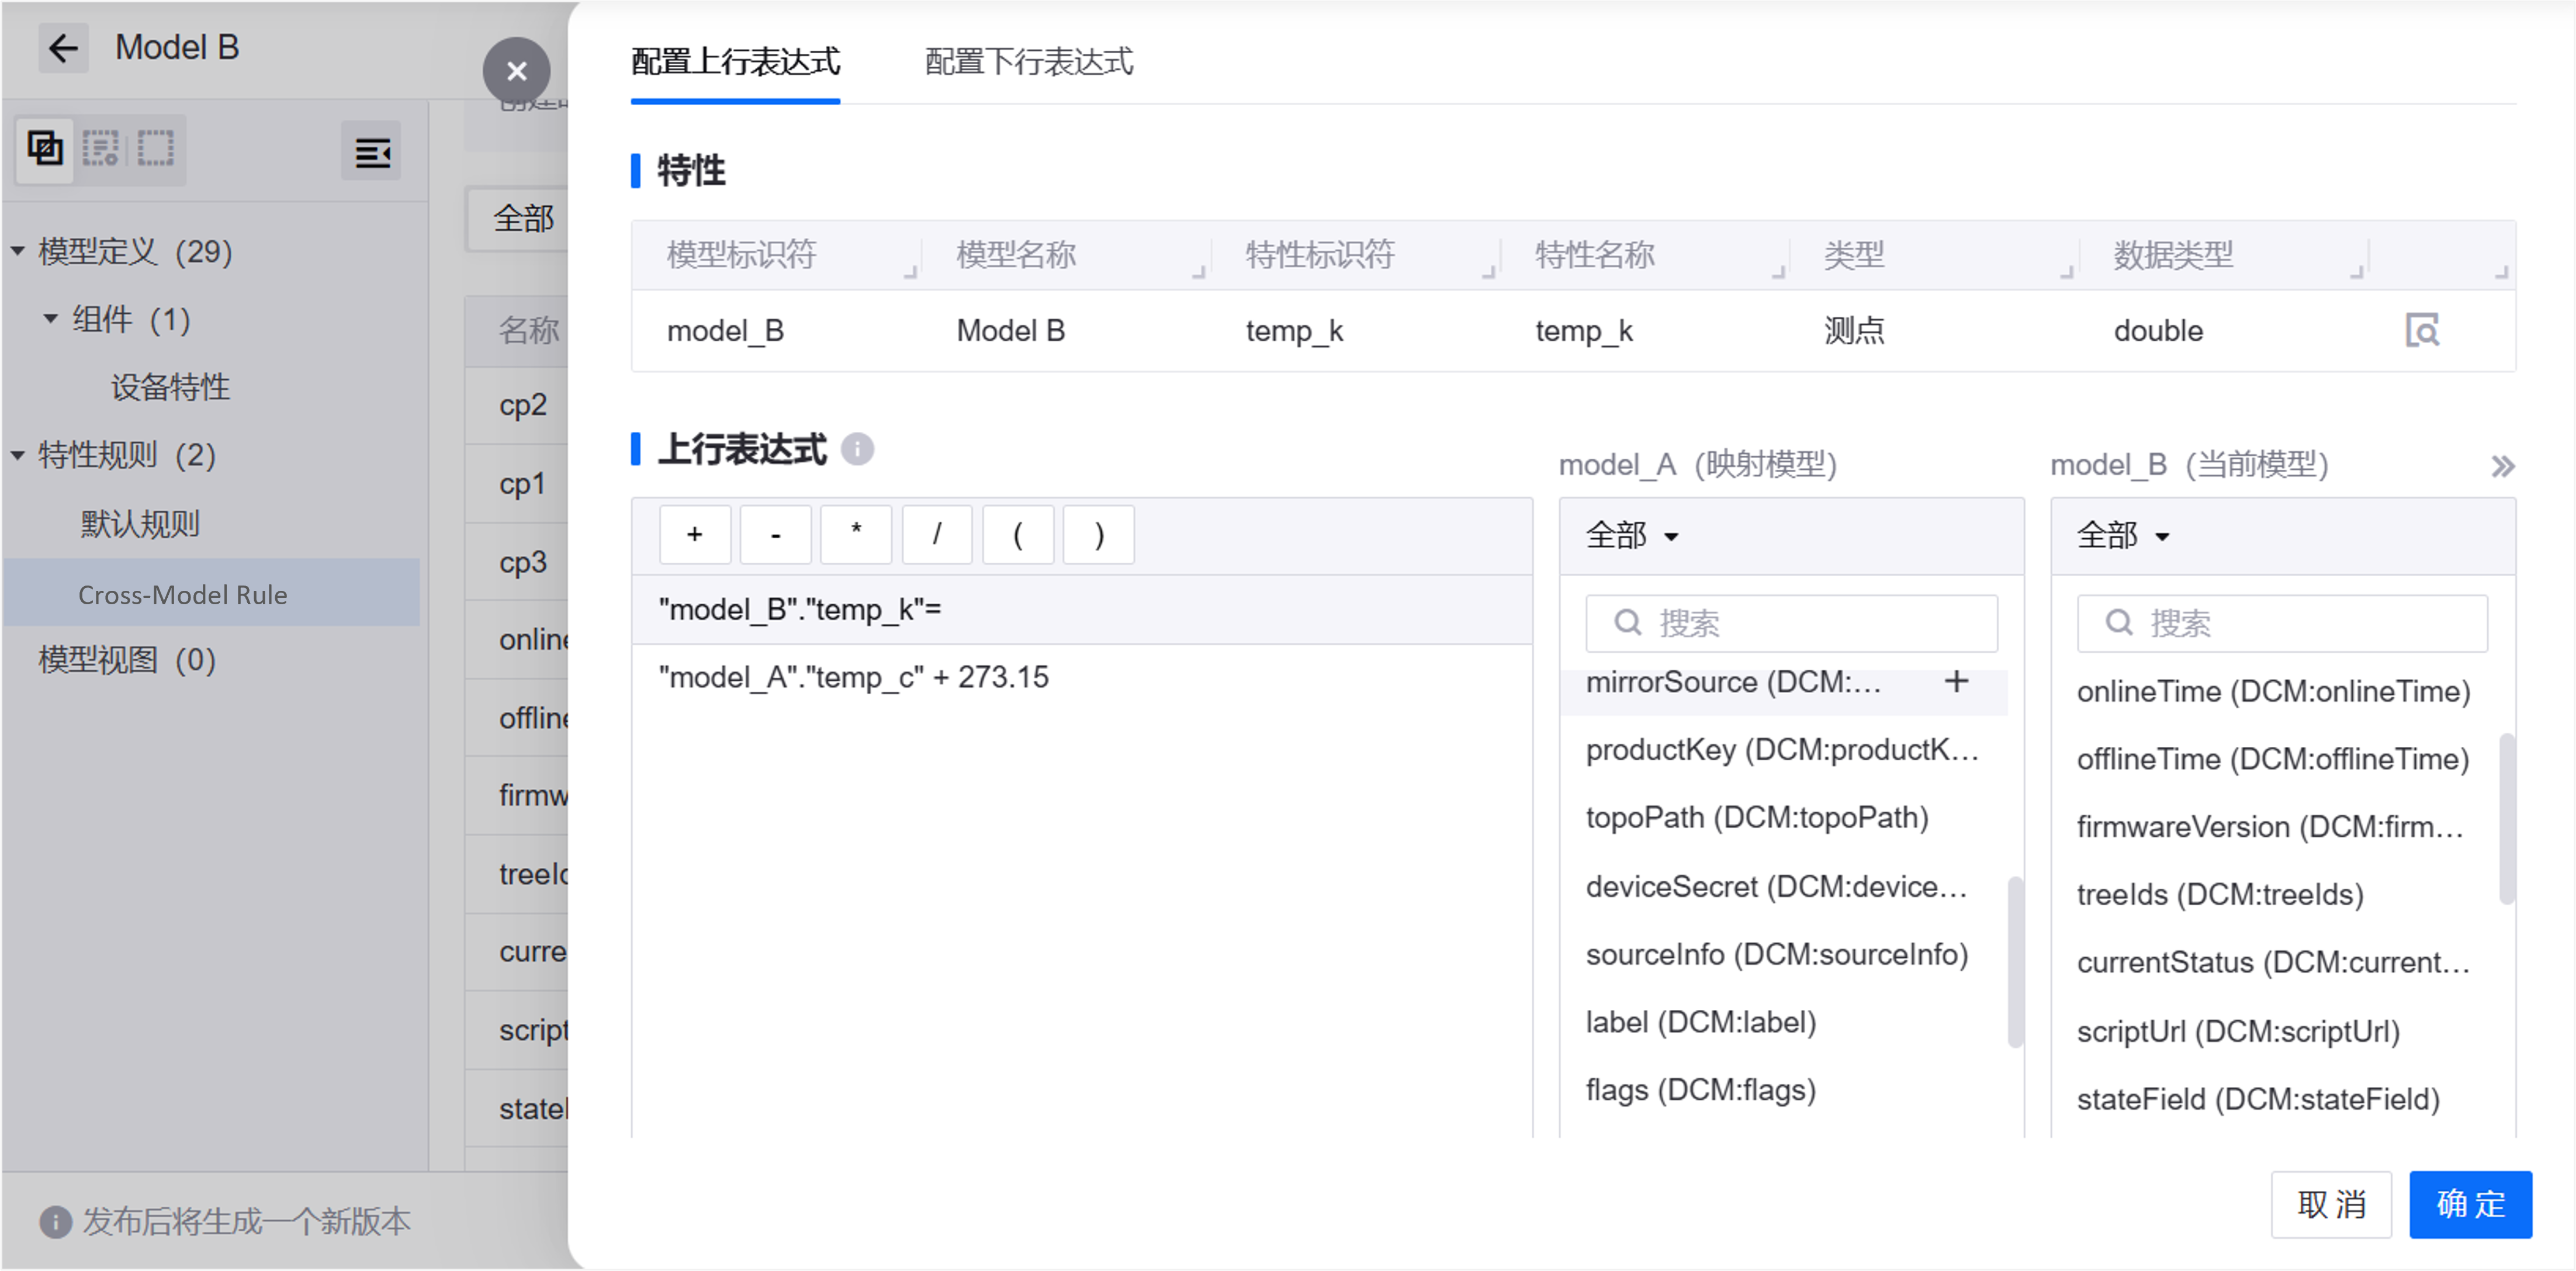Select the overlapping-squares model view icon

44,149
